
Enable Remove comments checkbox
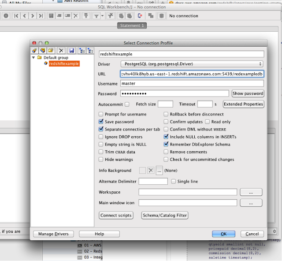166,152
